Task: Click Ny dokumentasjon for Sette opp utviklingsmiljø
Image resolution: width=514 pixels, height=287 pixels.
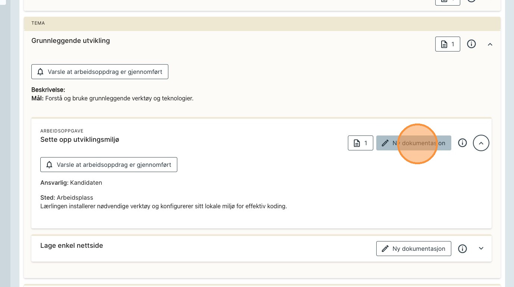Action: point(414,143)
